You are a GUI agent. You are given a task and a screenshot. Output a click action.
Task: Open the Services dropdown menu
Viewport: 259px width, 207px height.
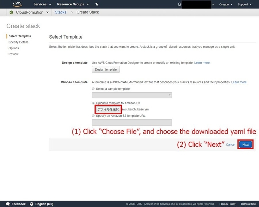[x=42, y=4]
